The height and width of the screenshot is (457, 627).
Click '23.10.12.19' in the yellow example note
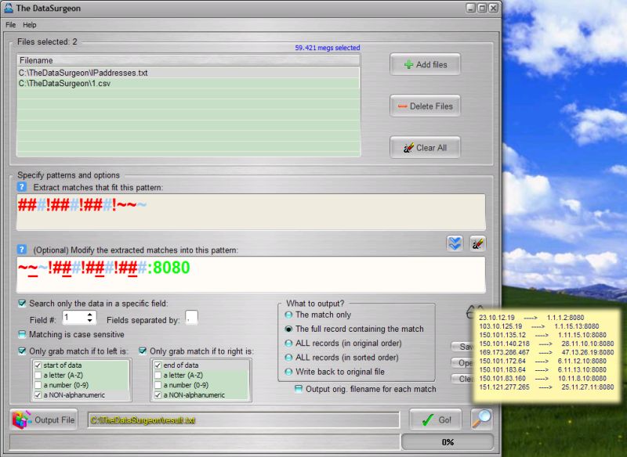click(497, 318)
